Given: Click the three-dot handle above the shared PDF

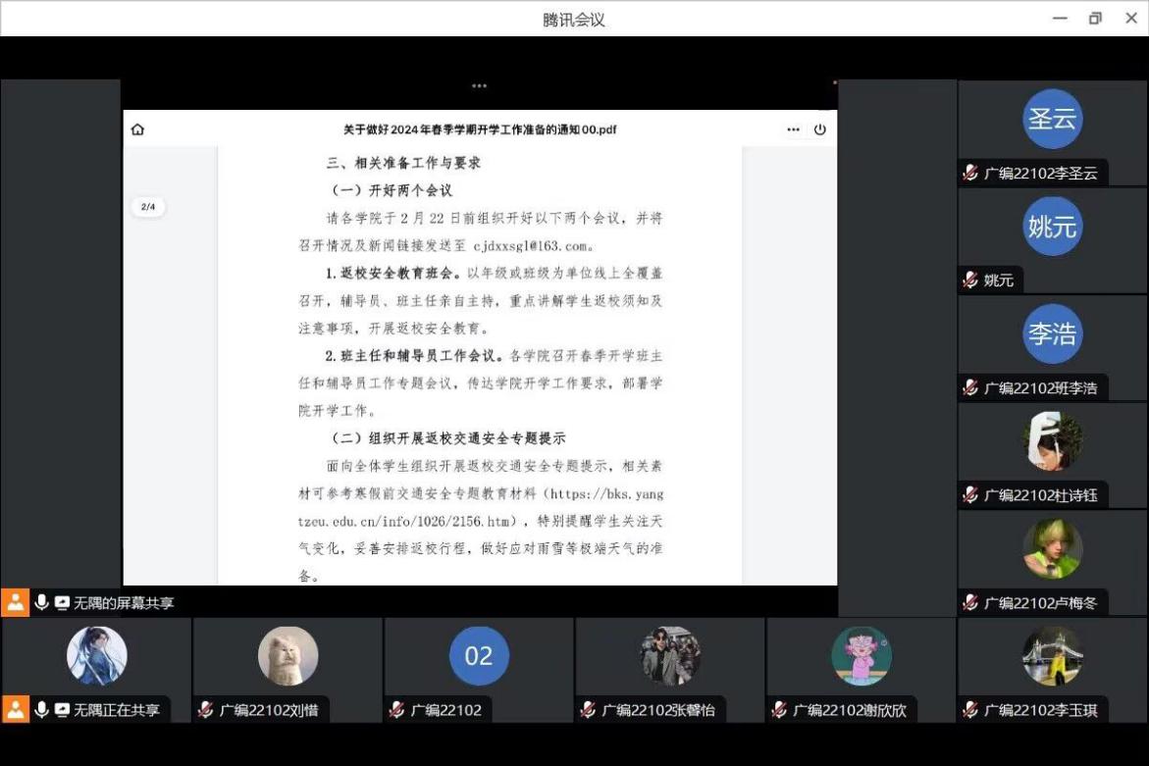Looking at the screenshot, I should coord(479,86).
